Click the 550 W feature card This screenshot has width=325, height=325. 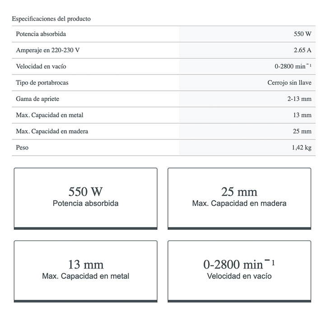(x=86, y=198)
